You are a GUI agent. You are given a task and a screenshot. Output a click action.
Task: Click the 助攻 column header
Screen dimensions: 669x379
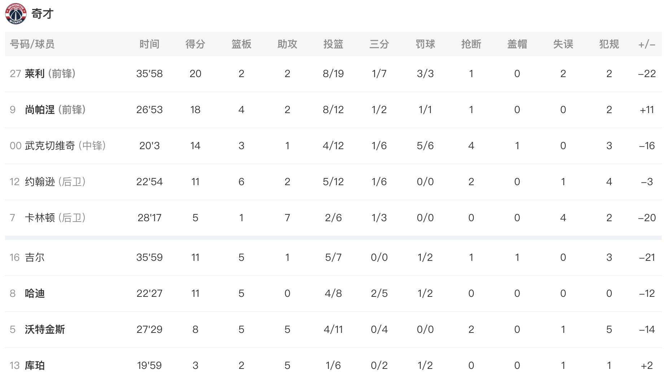click(287, 44)
